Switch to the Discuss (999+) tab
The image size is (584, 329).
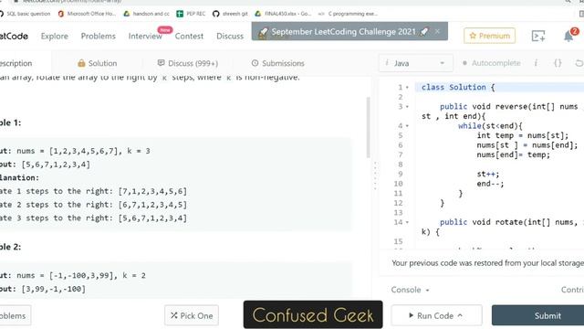[x=188, y=63]
